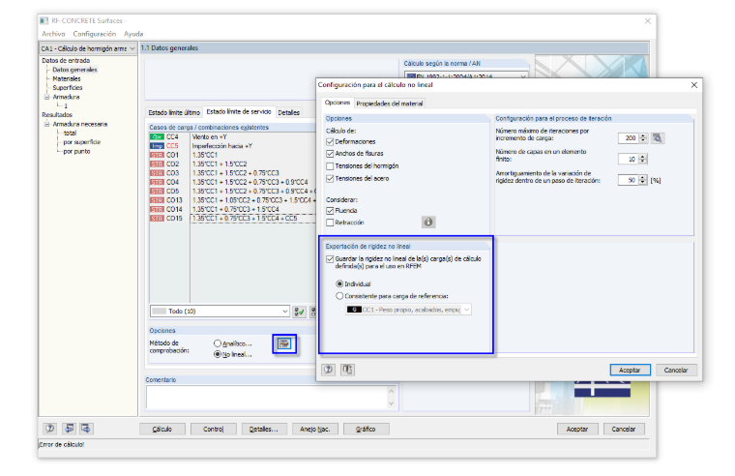This screenshot has height=476, width=735.
Task: Click Gráfico button
Action: (x=366, y=430)
